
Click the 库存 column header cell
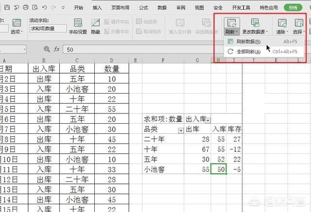[234, 129]
